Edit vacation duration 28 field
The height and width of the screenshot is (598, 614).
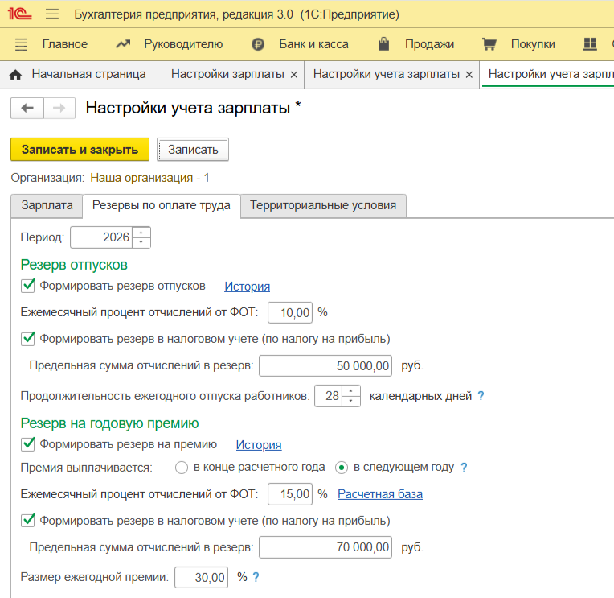point(329,396)
